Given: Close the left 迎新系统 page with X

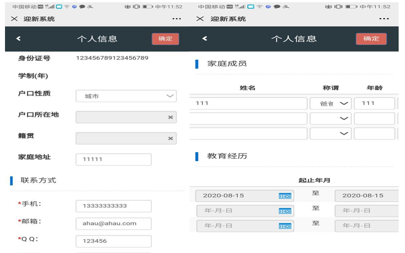Looking at the screenshot, I should pyautogui.click(x=14, y=19).
